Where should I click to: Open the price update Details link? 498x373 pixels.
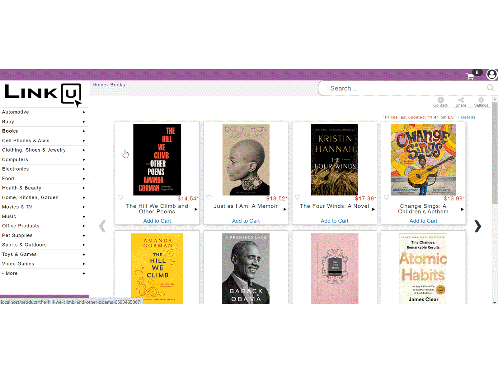(x=468, y=117)
